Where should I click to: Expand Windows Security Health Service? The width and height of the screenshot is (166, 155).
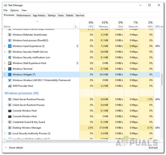pos(5,52)
